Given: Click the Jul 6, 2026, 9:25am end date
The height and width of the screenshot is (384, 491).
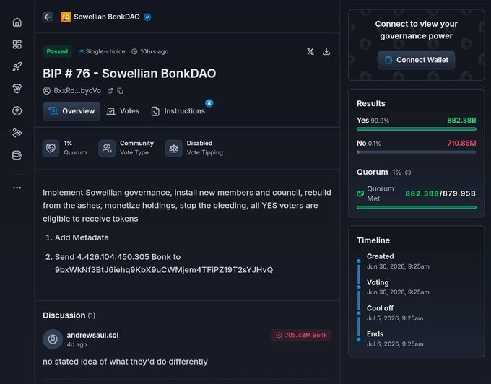Looking at the screenshot, I should [395, 344].
